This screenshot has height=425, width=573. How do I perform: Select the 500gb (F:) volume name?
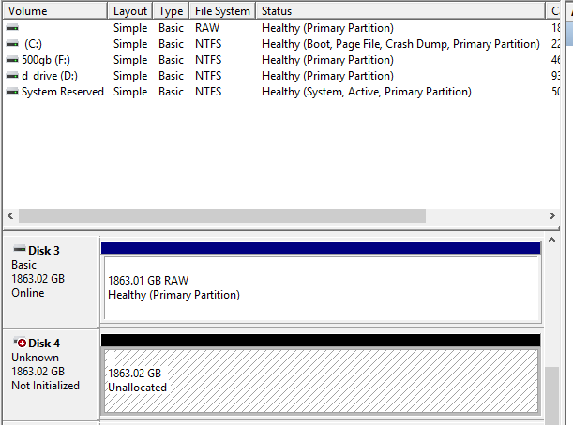tap(46, 60)
